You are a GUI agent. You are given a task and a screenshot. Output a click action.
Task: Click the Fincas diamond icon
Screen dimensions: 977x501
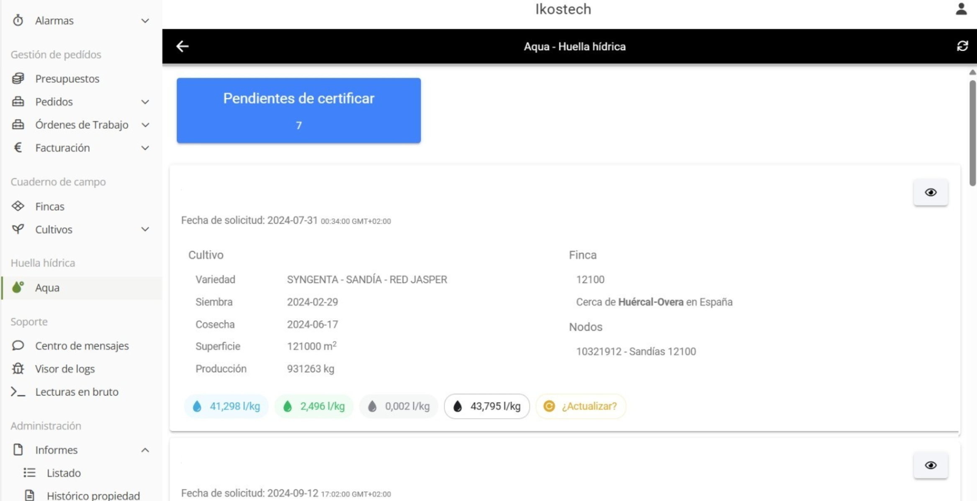tap(18, 206)
